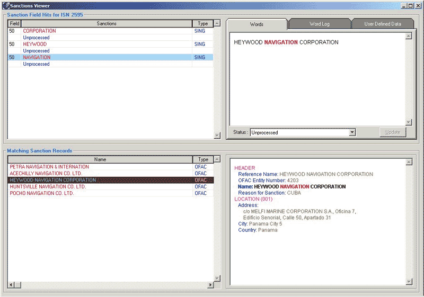Sort field hits by Sanctions column header
The width and height of the screenshot is (424, 297).
(107, 24)
